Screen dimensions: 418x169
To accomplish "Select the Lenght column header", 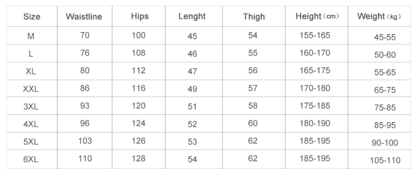I will 192,17.
